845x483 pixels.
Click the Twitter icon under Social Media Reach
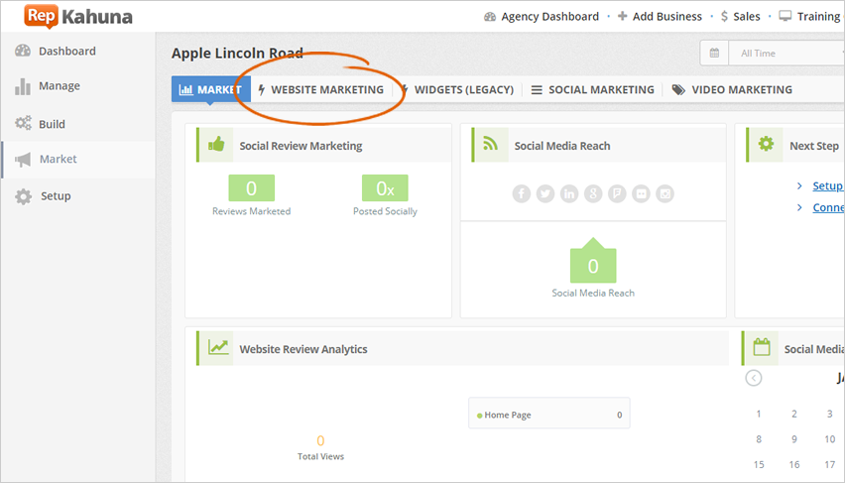coord(545,193)
